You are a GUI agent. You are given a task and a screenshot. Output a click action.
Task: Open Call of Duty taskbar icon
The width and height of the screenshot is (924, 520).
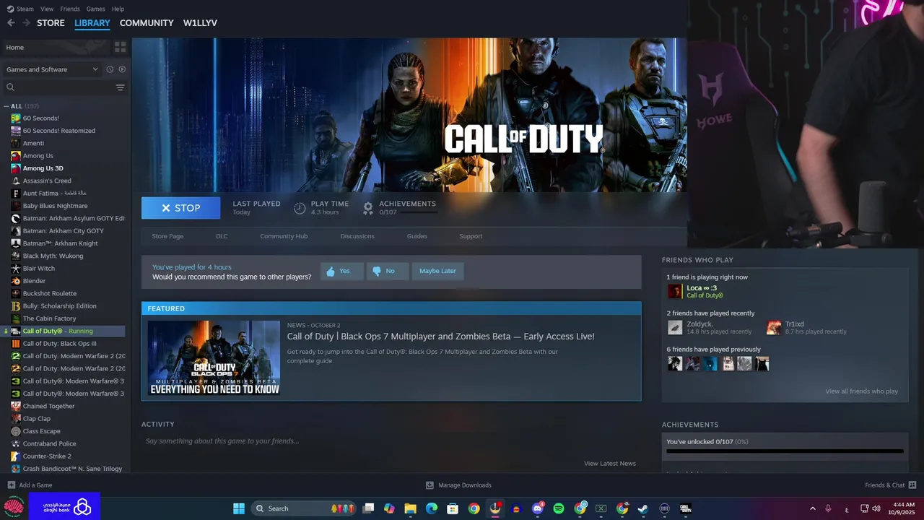coord(686,508)
